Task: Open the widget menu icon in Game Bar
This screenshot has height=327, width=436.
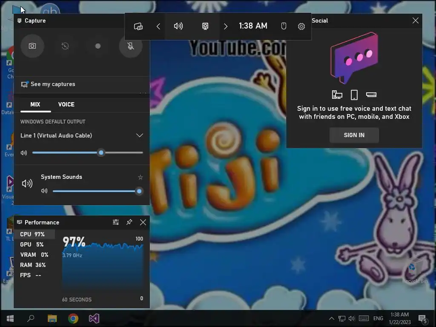Action: [138, 26]
